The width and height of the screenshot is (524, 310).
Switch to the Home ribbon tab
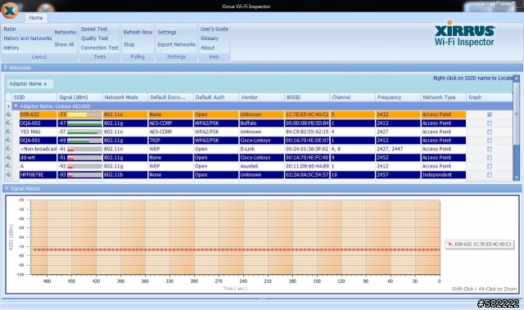coord(36,18)
